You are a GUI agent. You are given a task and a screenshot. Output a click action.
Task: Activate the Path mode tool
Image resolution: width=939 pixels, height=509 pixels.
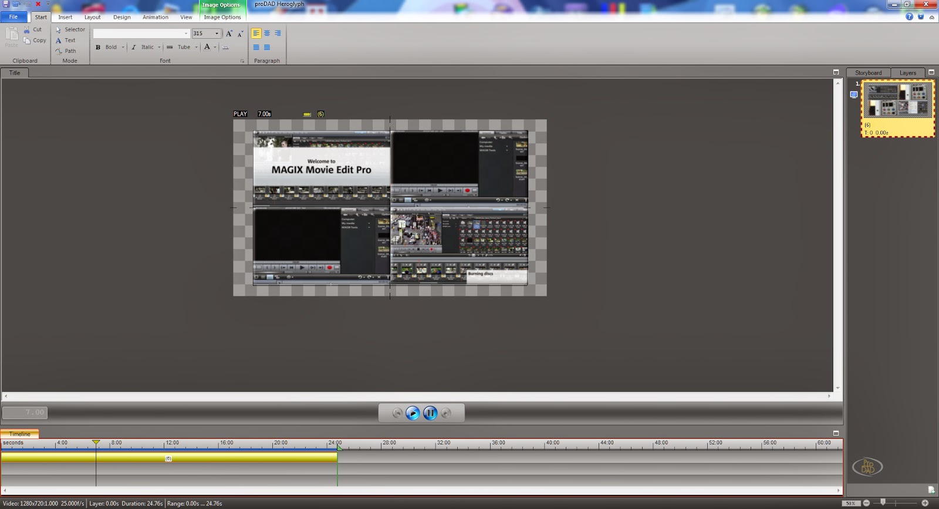click(66, 51)
